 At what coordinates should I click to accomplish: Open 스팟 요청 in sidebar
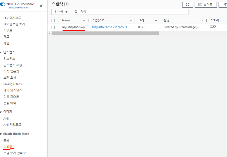(x=10, y=78)
